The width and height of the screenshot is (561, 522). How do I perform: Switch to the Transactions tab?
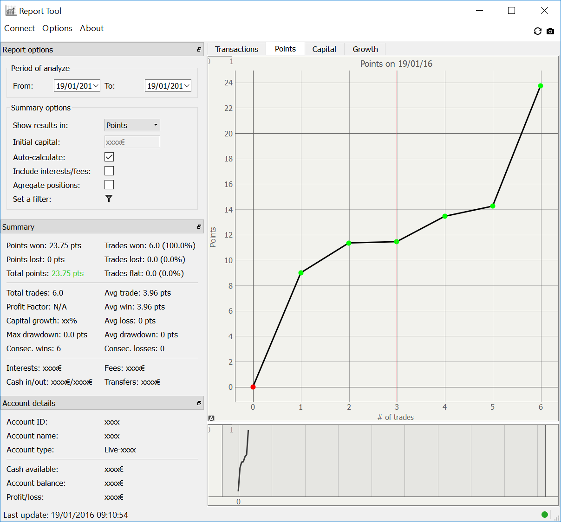(x=236, y=49)
